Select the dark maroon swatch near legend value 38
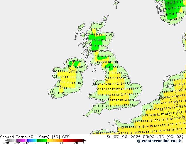This screenshot has width=186, height=144. [x=76, y=140]
